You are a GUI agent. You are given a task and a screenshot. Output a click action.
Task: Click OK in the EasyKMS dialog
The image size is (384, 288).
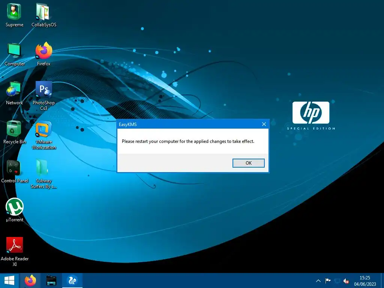248,163
